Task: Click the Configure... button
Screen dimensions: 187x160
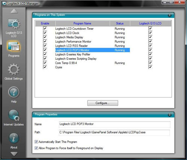Action: pos(102,103)
